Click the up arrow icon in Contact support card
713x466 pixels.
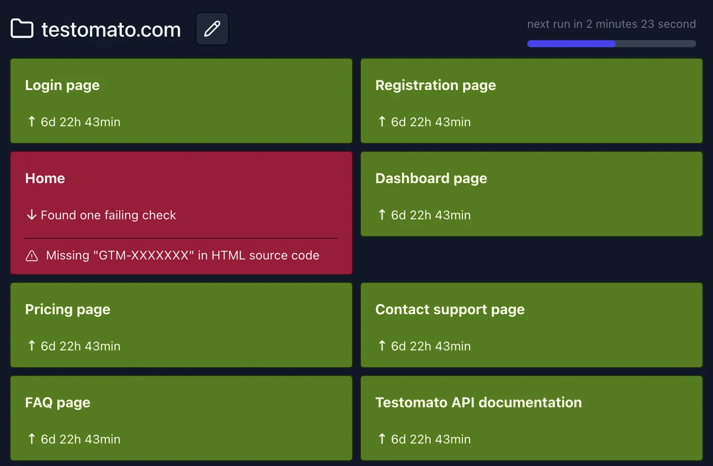tap(382, 346)
